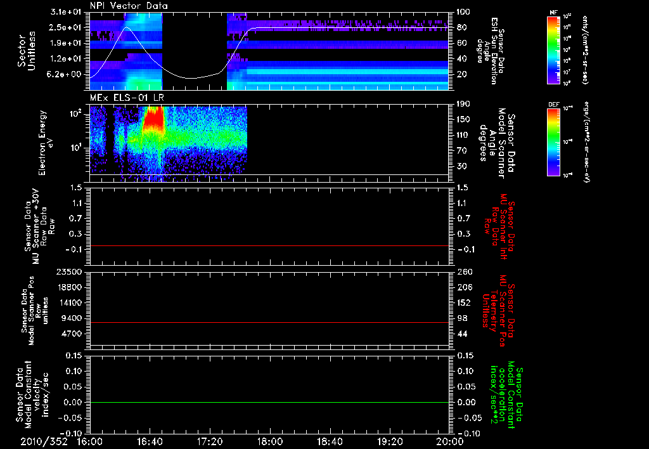Click the 18:40 time axis label
The height and width of the screenshot is (449, 649).
point(330,441)
